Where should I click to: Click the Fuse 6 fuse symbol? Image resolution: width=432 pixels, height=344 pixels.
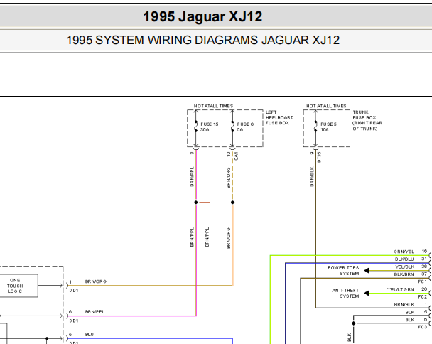coord(232,126)
